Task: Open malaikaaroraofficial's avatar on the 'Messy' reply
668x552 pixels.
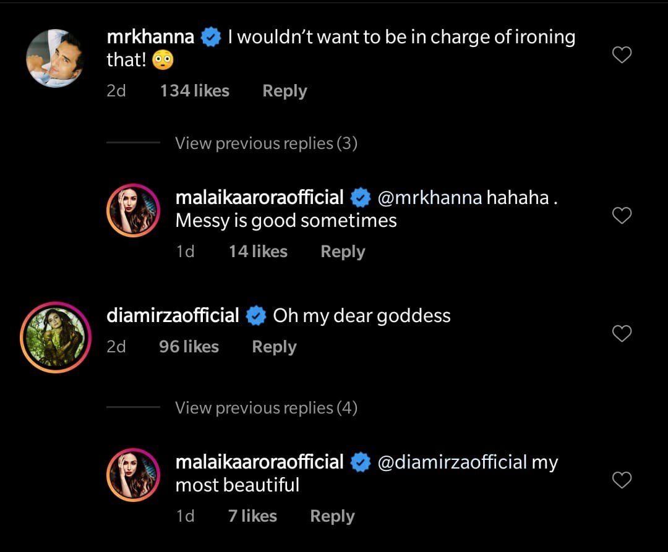Action: click(x=134, y=211)
